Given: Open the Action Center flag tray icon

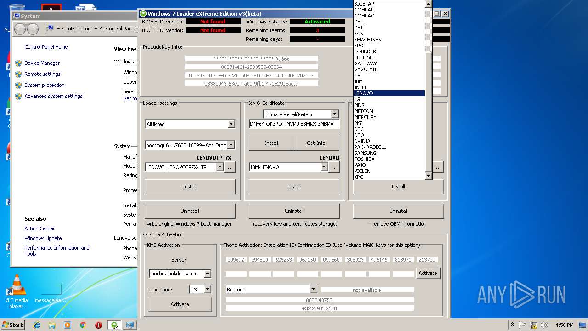Looking at the screenshot, I should tap(522, 325).
